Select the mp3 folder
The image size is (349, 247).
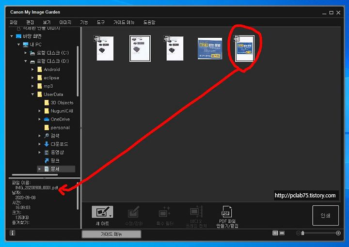coord(45,86)
